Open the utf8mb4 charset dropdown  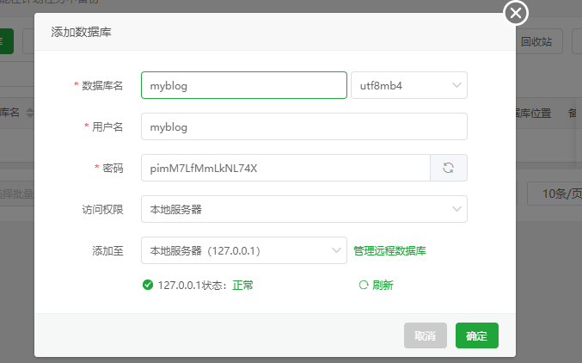tap(408, 85)
